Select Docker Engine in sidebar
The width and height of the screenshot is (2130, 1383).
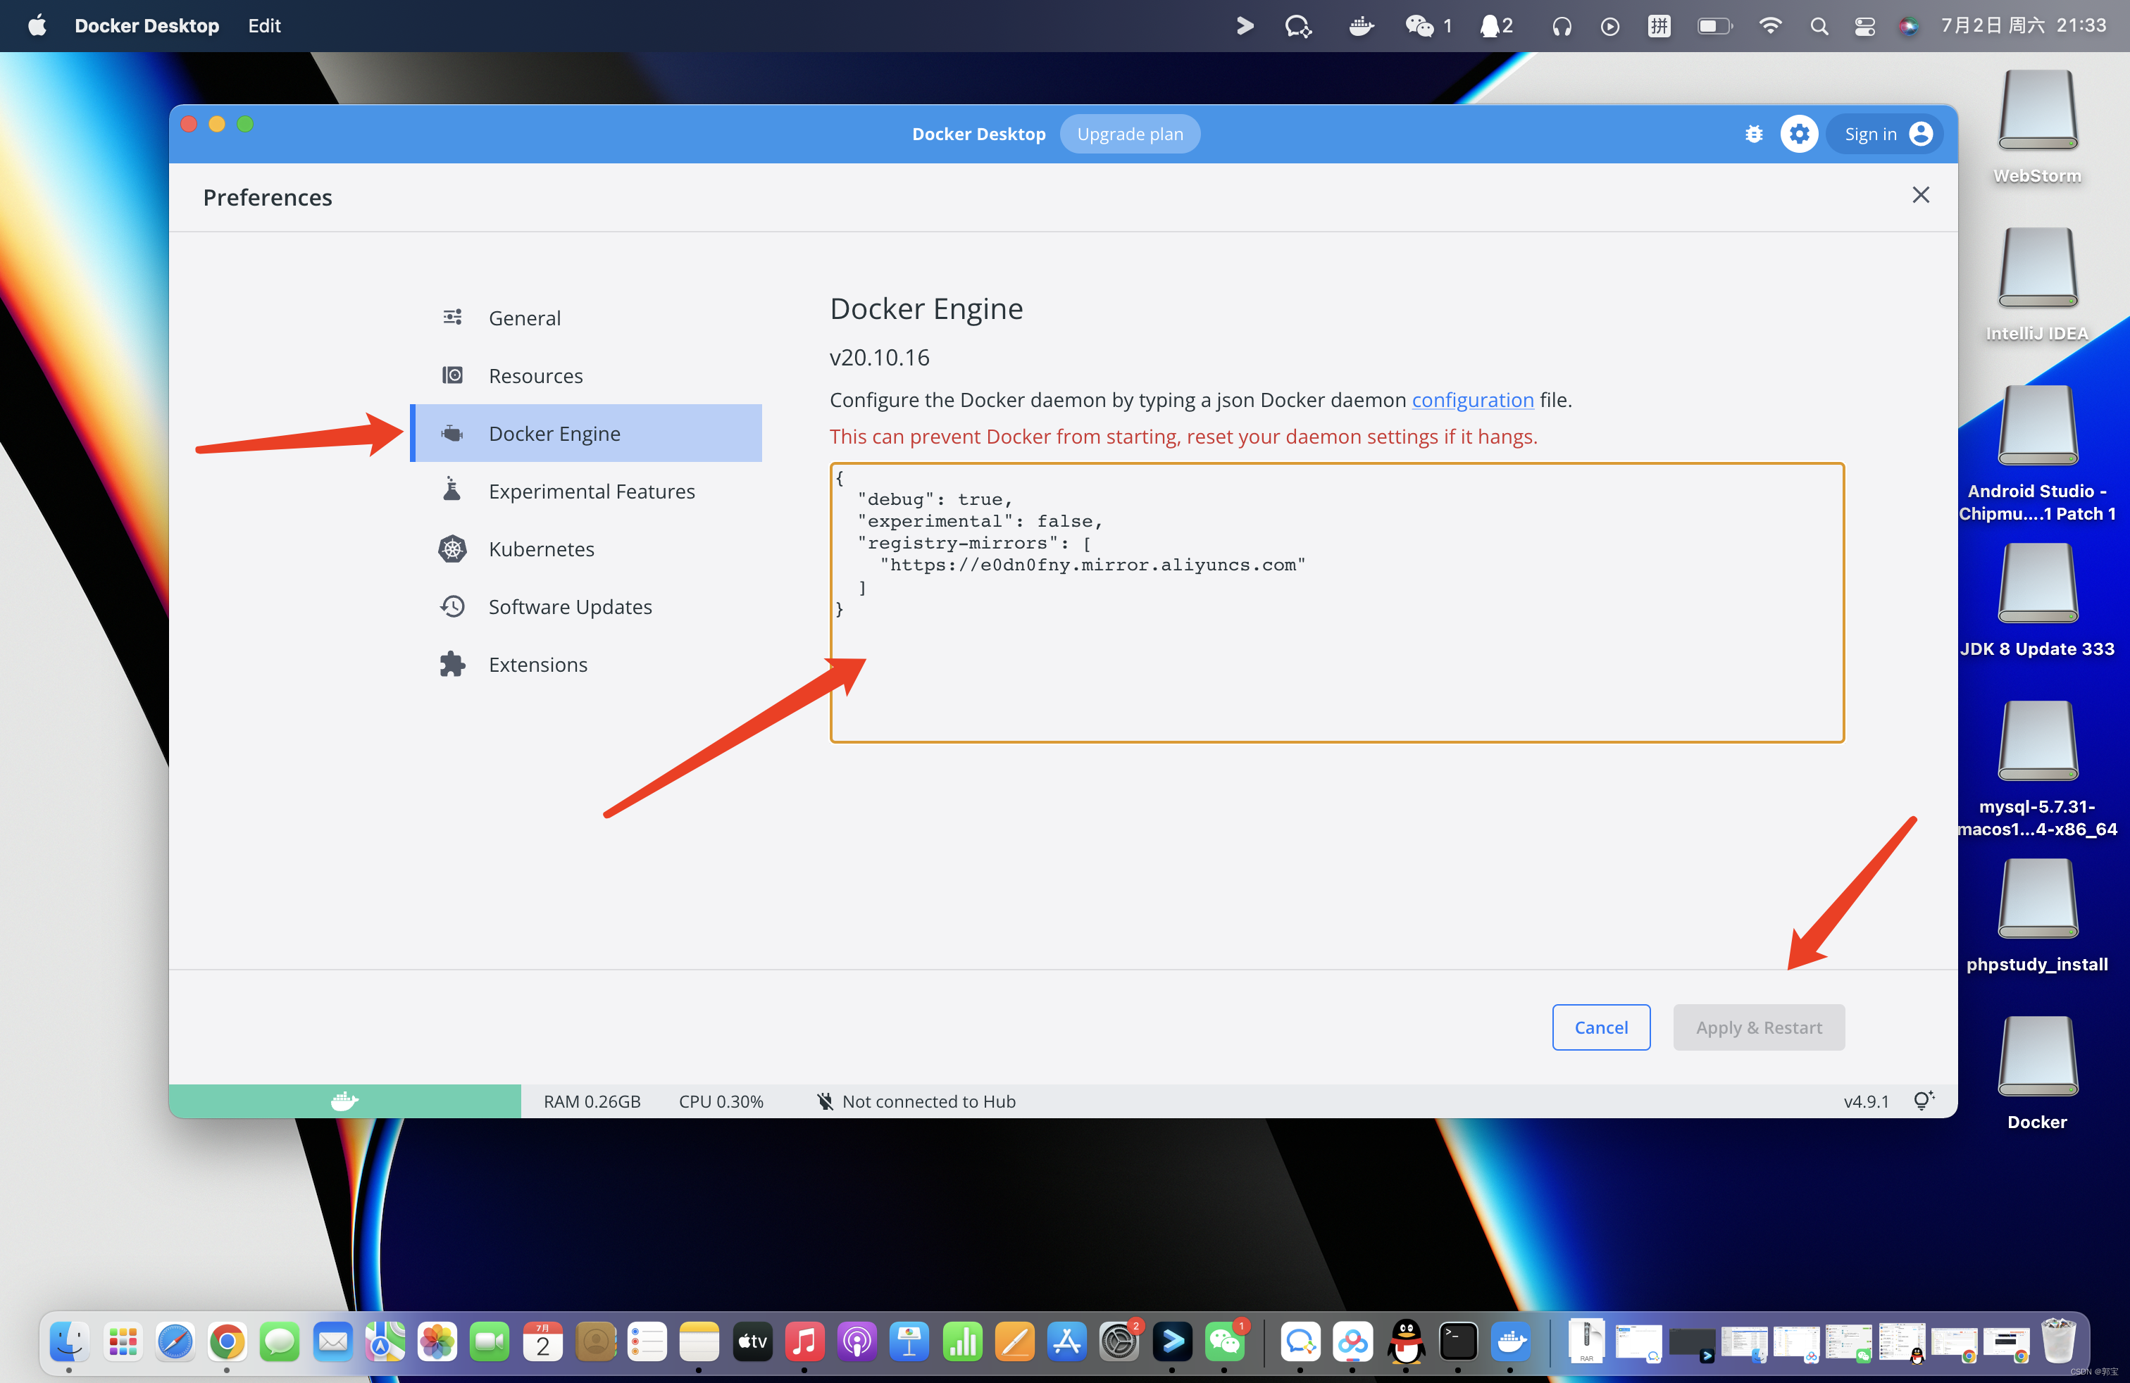pos(586,433)
